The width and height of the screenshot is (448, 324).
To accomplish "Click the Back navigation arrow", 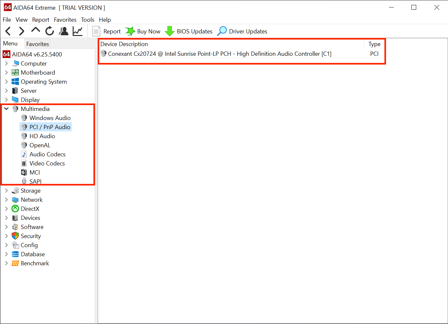I will [8, 31].
